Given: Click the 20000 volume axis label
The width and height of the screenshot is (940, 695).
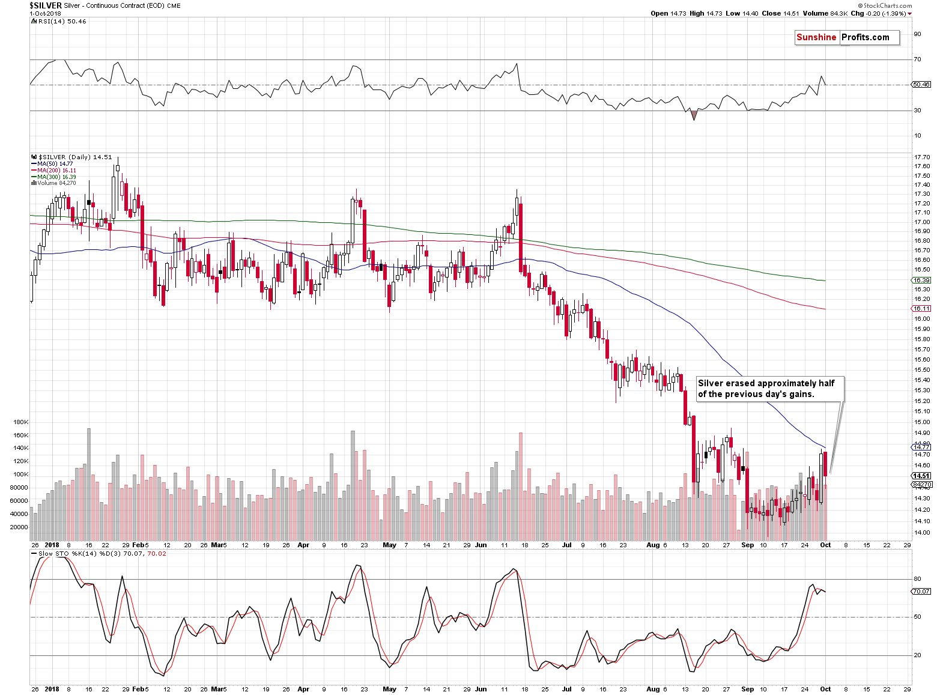Looking at the screenshot, I should click(19, 527).
